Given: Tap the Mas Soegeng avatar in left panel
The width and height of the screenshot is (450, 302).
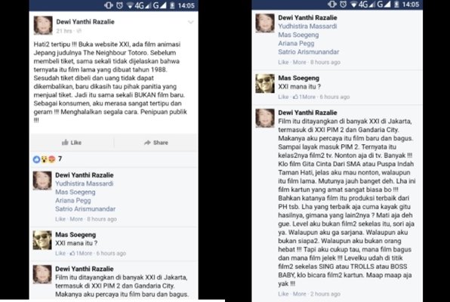Looking at the screenshot, I should pos(42,240).
